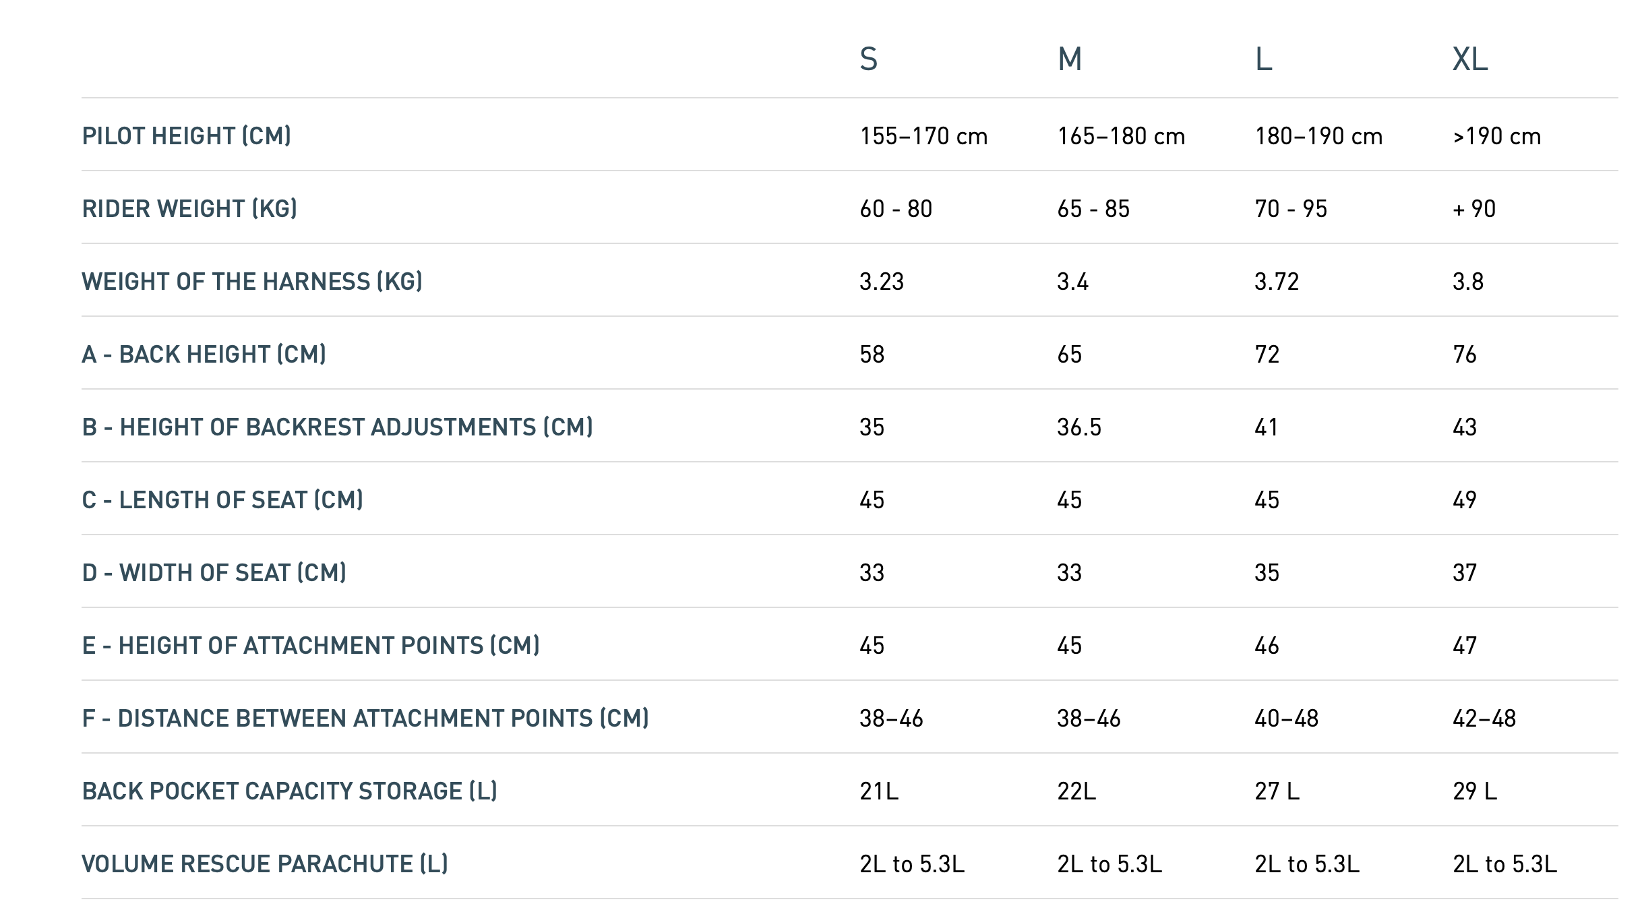Click the S size column header

(x=868, y=59)
